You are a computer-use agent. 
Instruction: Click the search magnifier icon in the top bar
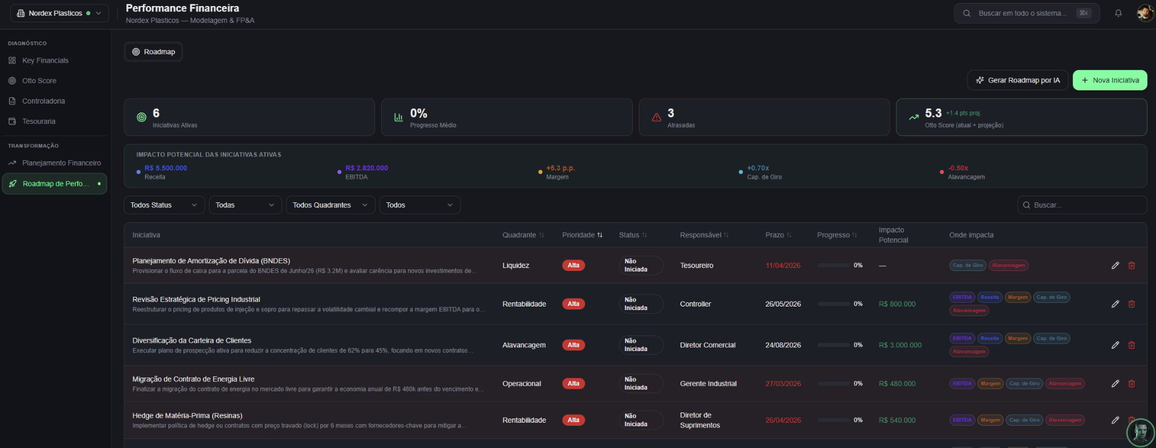[966, 13]
